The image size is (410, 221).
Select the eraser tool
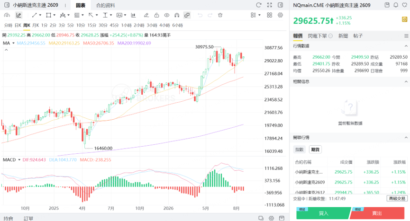146,15
